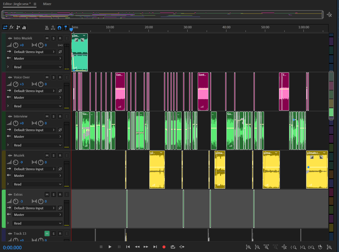
Task: Open Interview automation mode Read dropdown
Action: point(37,145)
